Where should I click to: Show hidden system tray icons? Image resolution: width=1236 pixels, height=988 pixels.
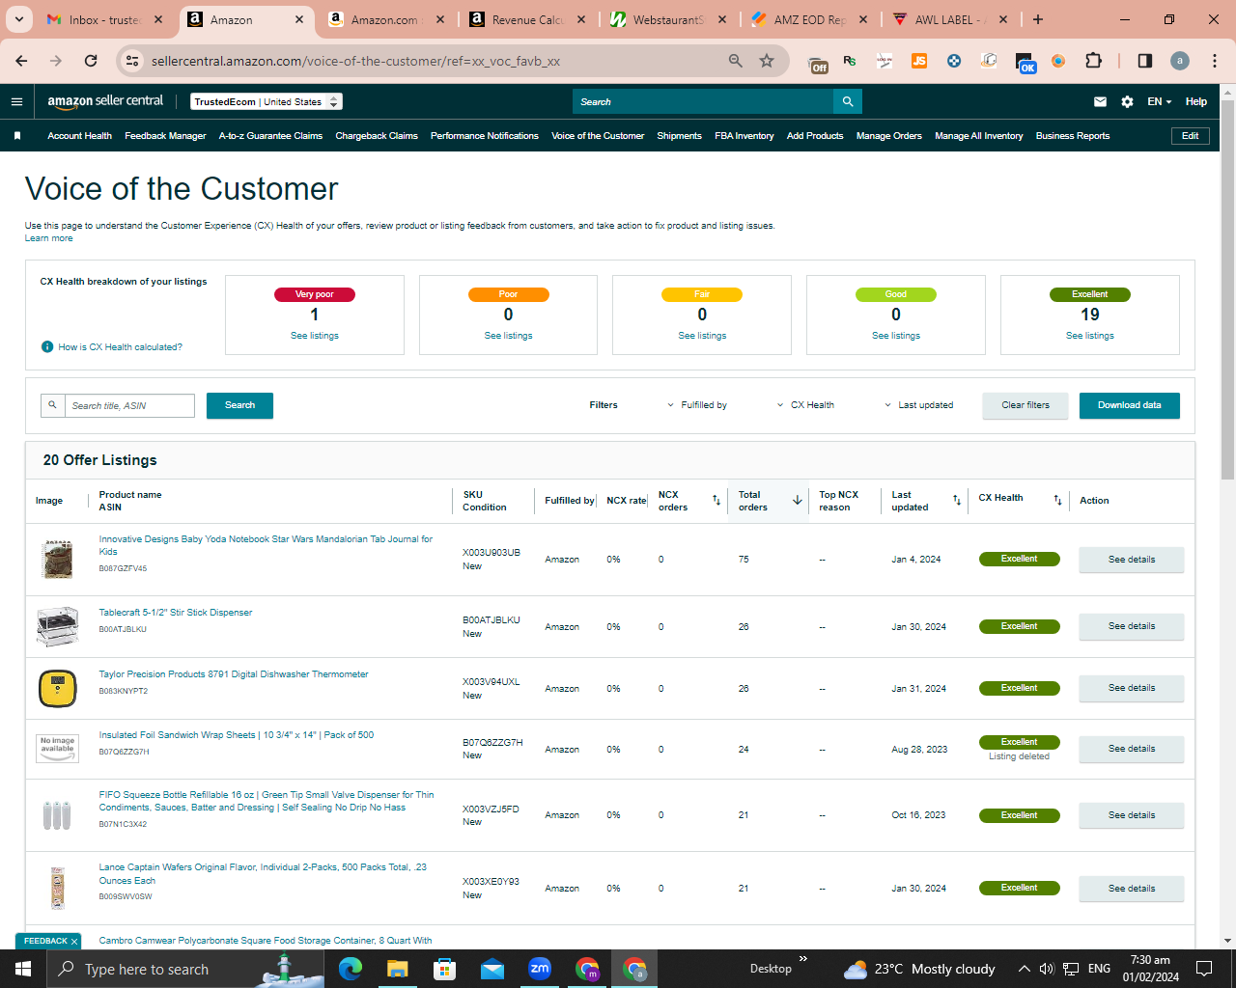pyautogui.click(x=1024, y=969)
